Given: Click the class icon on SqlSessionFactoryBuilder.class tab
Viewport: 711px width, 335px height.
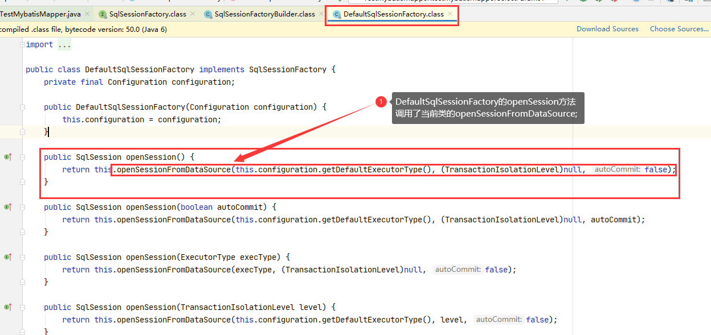Looking at the screenshot, I should [x=208, y=14].
